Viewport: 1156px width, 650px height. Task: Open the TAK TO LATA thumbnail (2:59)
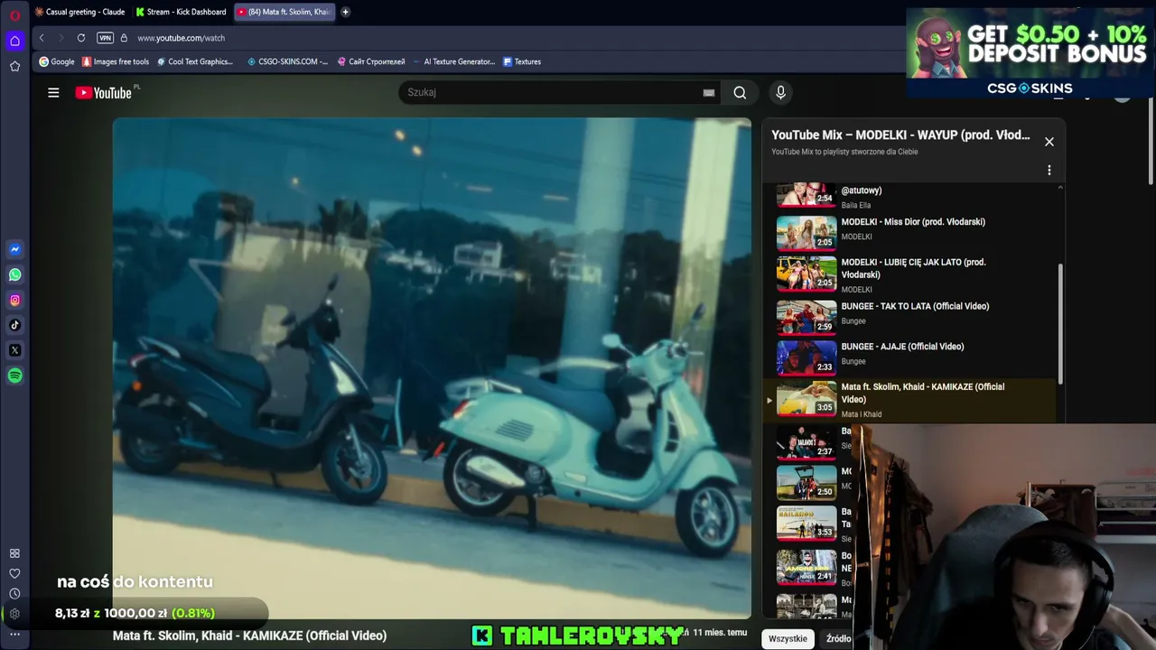806,316
